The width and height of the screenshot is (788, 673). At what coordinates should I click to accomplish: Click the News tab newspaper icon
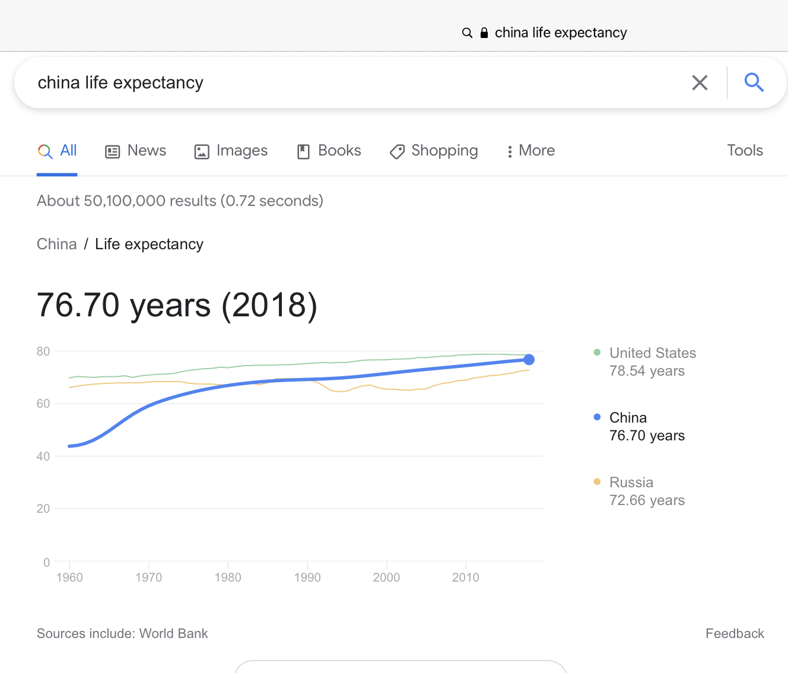coord(112,151)
